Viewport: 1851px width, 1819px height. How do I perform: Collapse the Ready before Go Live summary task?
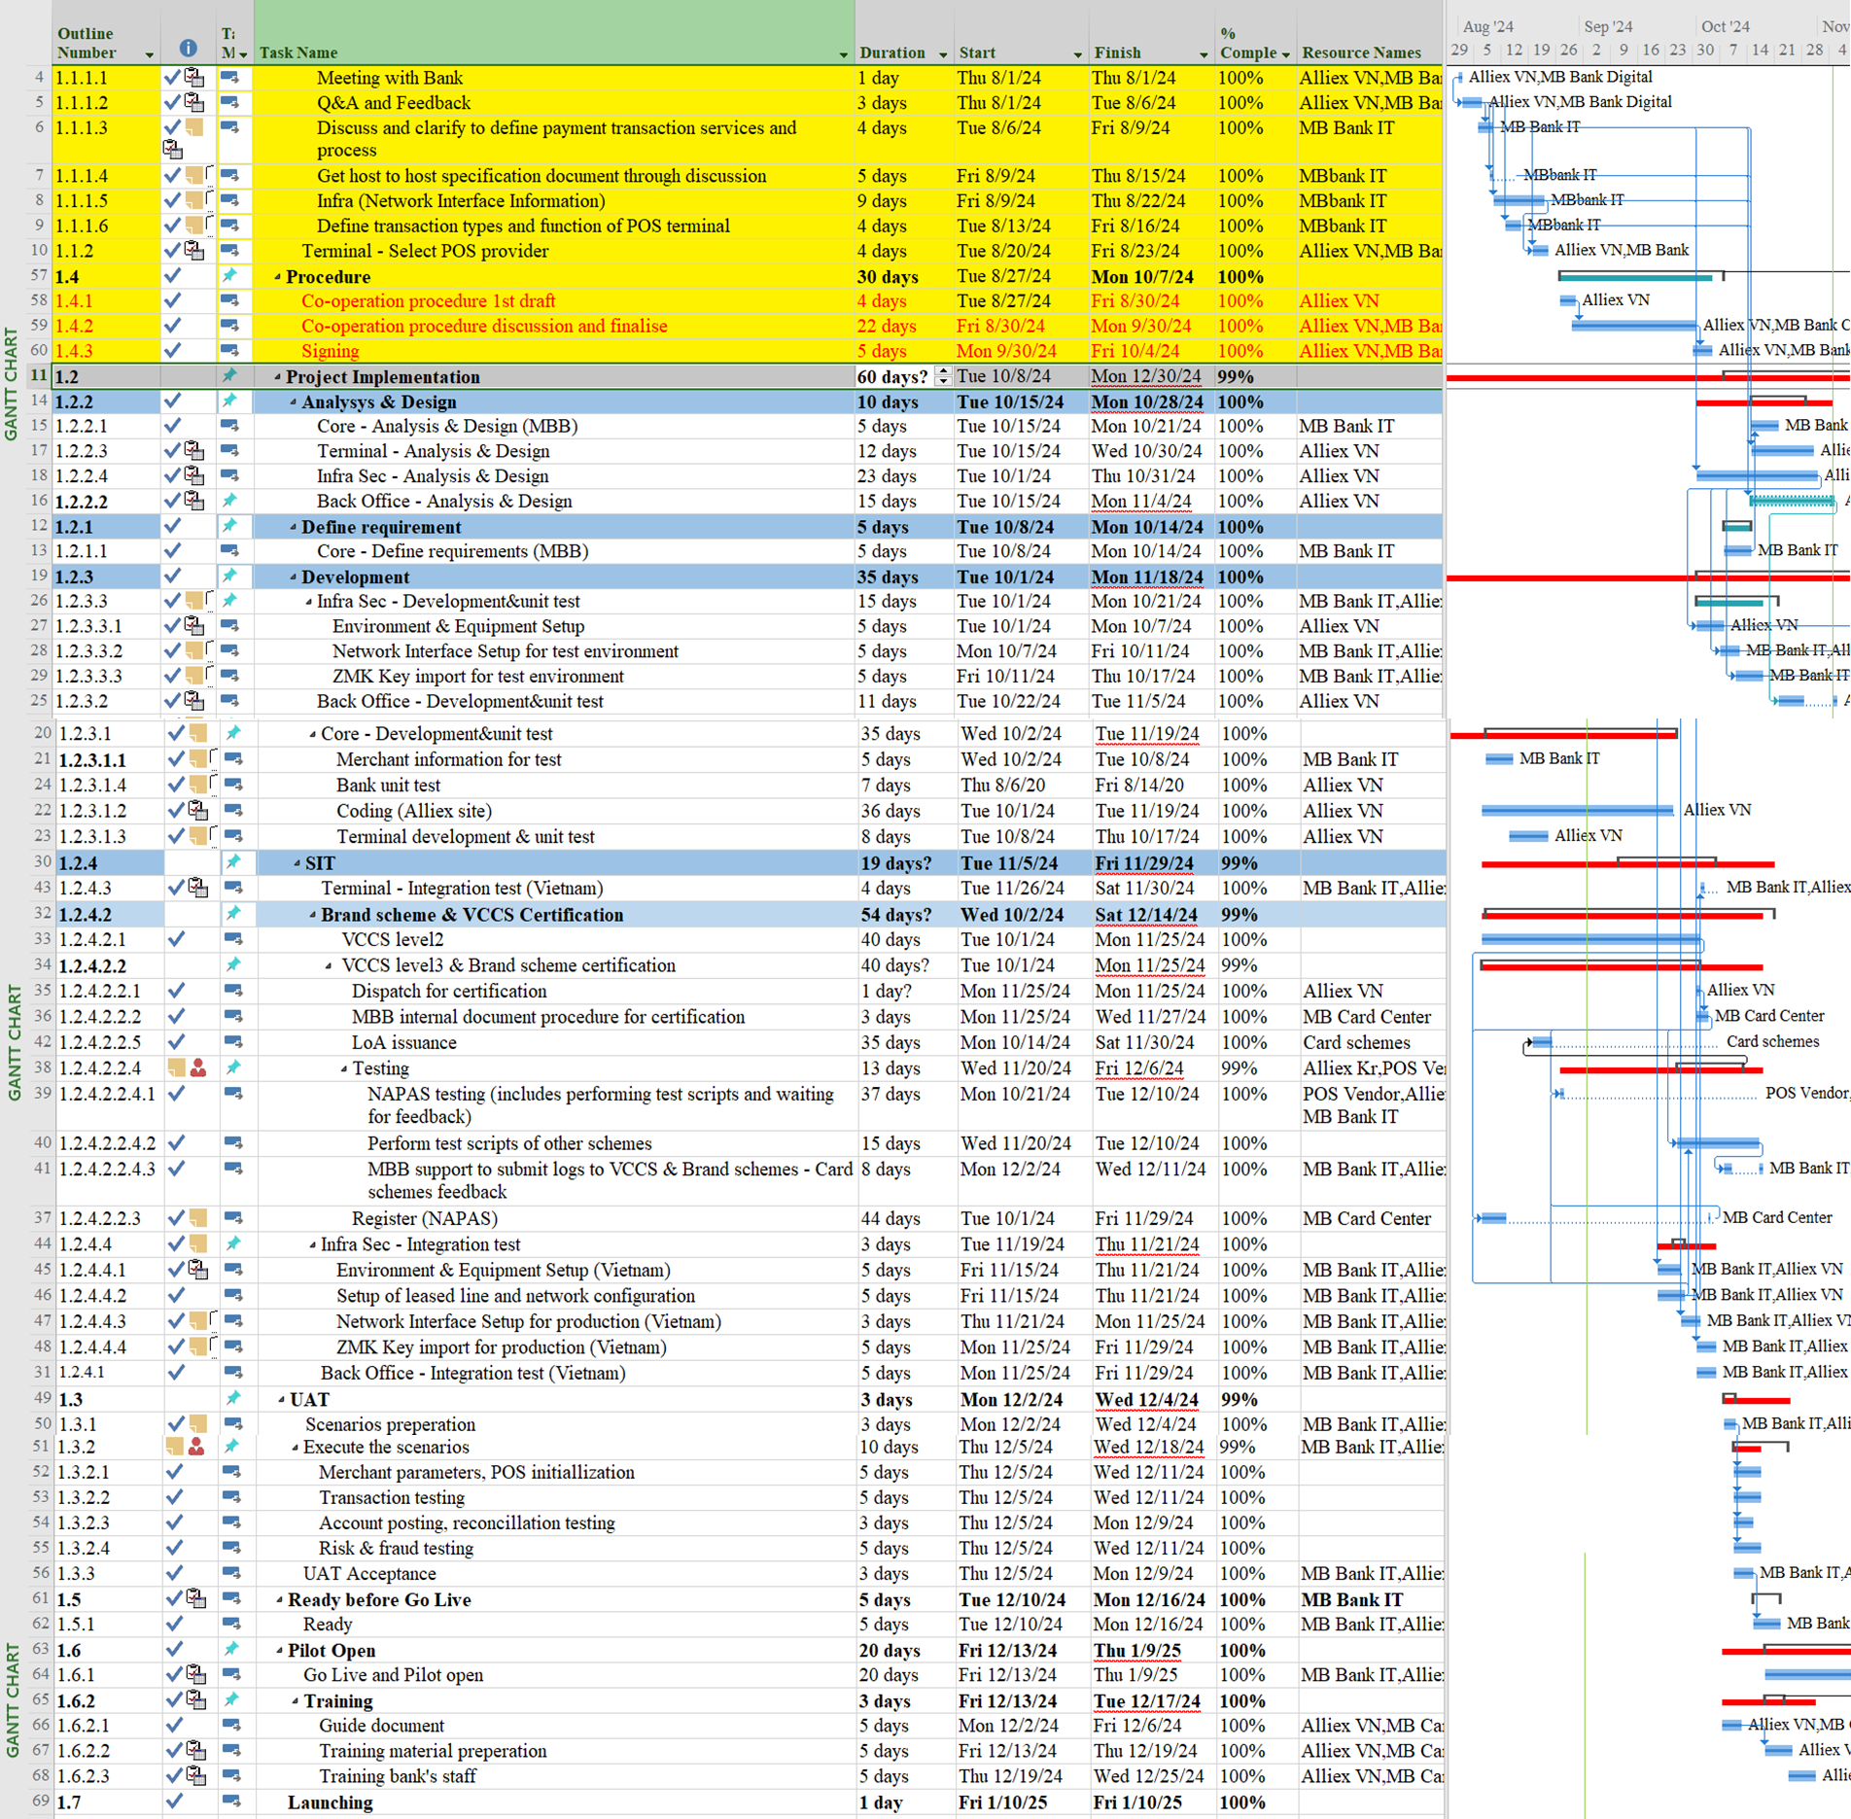point(280,1600)
